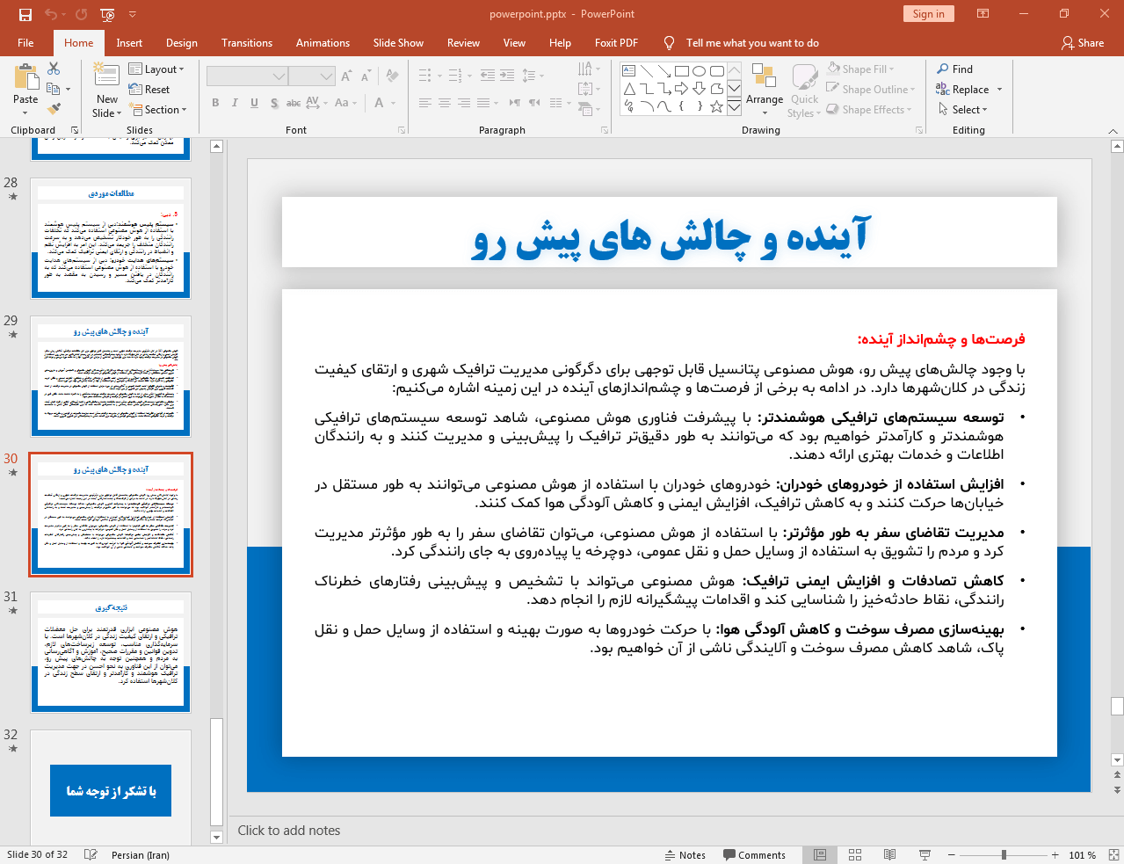Expand Shape Effects options
Viewport: 1124px width, 864px height.
click(869, 109)
